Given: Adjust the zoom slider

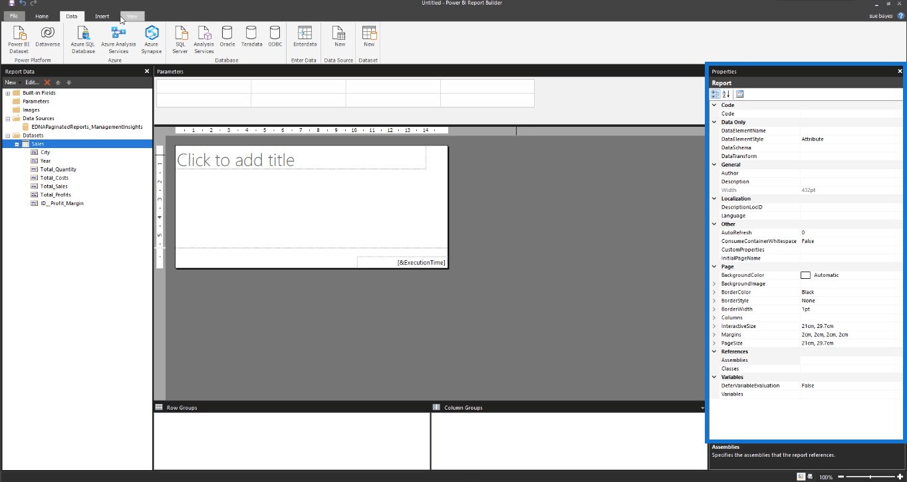Looking at the screenshot, I should (870, 477).
